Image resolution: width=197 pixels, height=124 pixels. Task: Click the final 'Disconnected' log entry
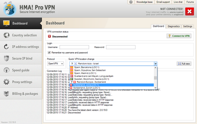point(74,112)
